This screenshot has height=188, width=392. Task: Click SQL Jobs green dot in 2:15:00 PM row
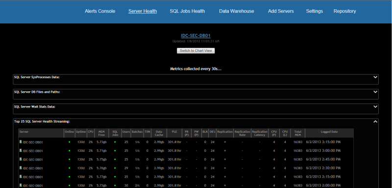point(115,177)
